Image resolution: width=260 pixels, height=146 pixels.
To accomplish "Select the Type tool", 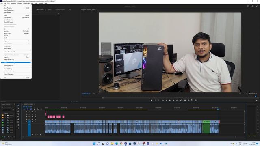I will 18,128.
